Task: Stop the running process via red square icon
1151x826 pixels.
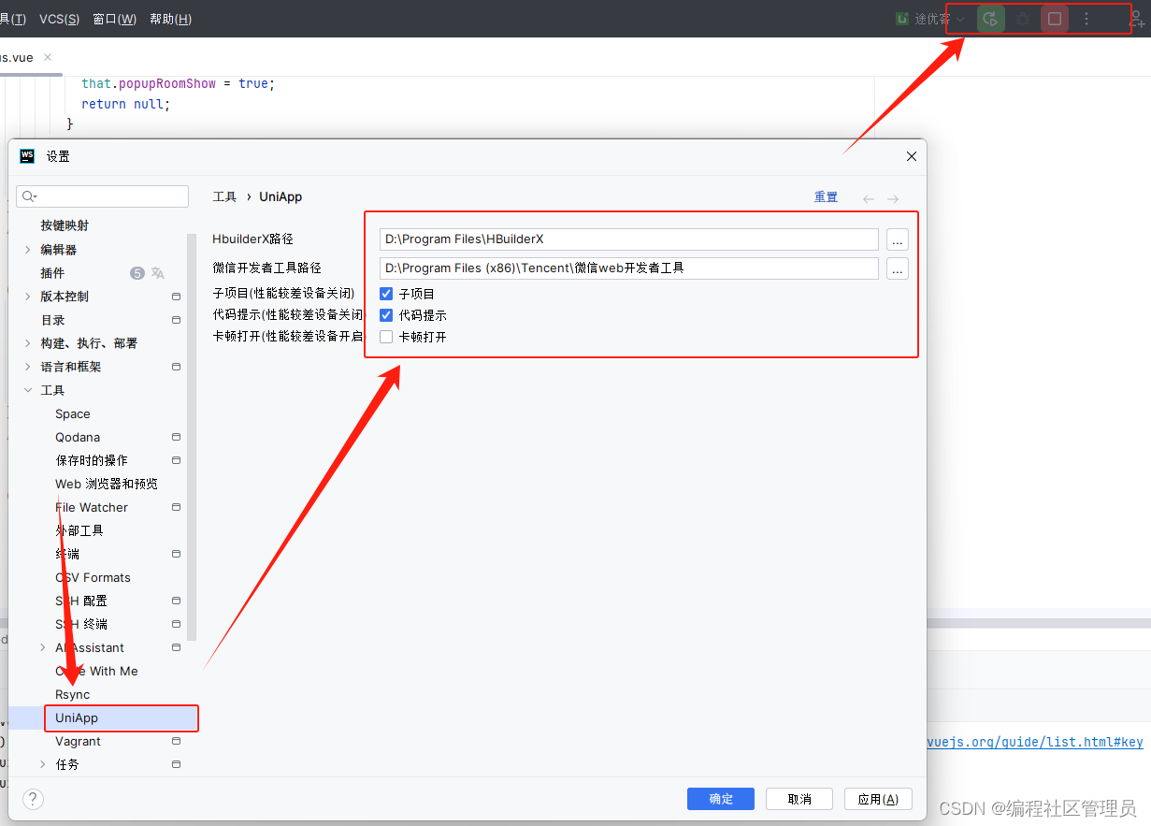Action: [1054, 19]
